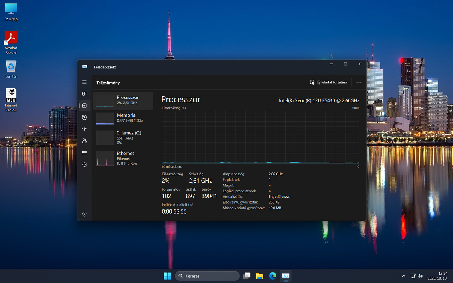
Task: Click the Sebesség 2,61 GHz value
Action: 200,181
